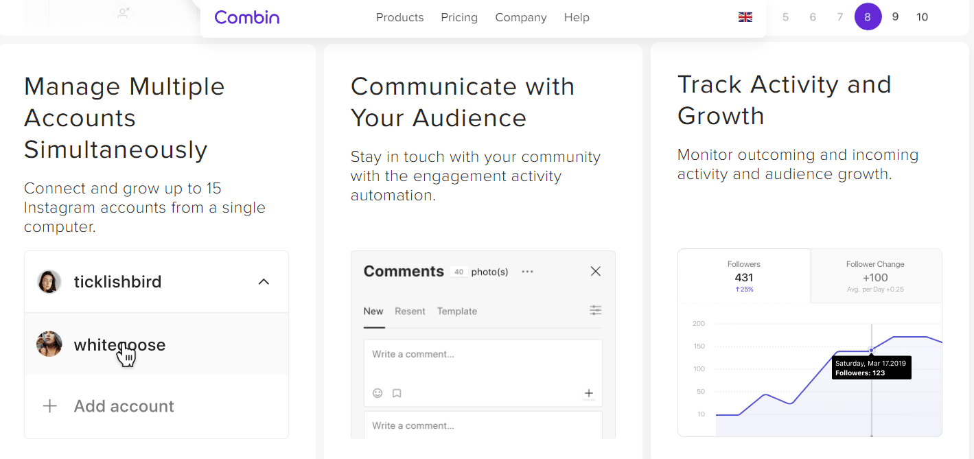Select the highlighted page 8 circle
974x459 pixels.
click(868, 17)
